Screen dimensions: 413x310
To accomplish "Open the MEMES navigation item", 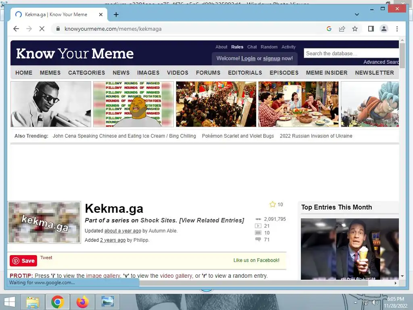I will [50, 73].
